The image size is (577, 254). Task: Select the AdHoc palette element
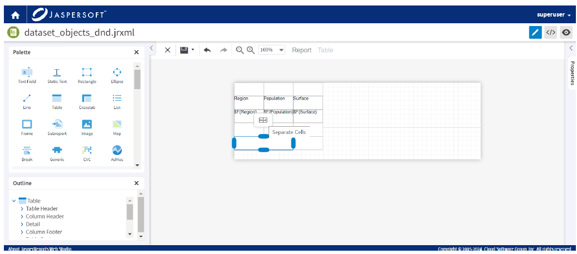click(x=117, y=154)
